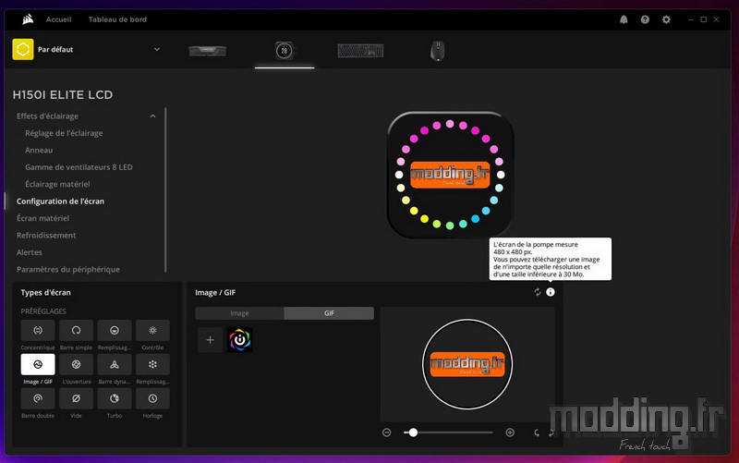Select the colorful iCUE GIF thumbnail
This screenshot has width=739, height=463.
240,340
